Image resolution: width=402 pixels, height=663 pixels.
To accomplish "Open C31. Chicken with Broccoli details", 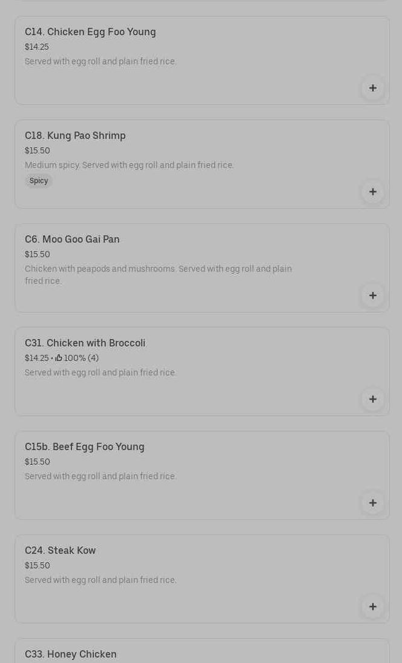I will (x=85, y=343).
